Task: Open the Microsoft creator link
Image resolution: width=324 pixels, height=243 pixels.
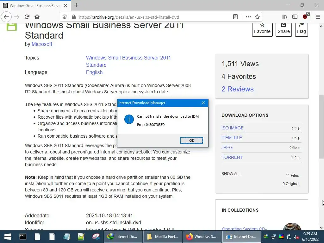Action: (x=42, y=44)
